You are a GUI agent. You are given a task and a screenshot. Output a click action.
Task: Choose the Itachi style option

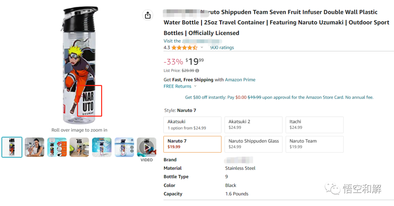(314, 124)
